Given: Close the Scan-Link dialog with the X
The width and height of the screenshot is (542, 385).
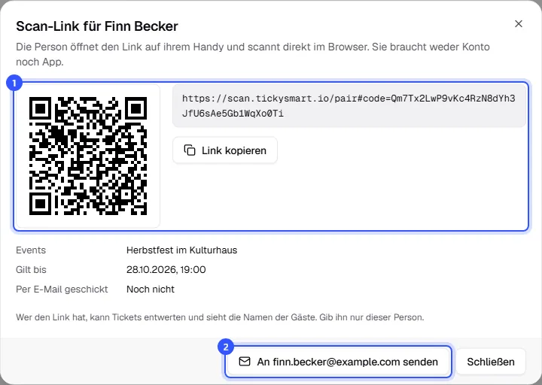Looking at the screenshot, I should pyautogui.click(x=518, y=24).
